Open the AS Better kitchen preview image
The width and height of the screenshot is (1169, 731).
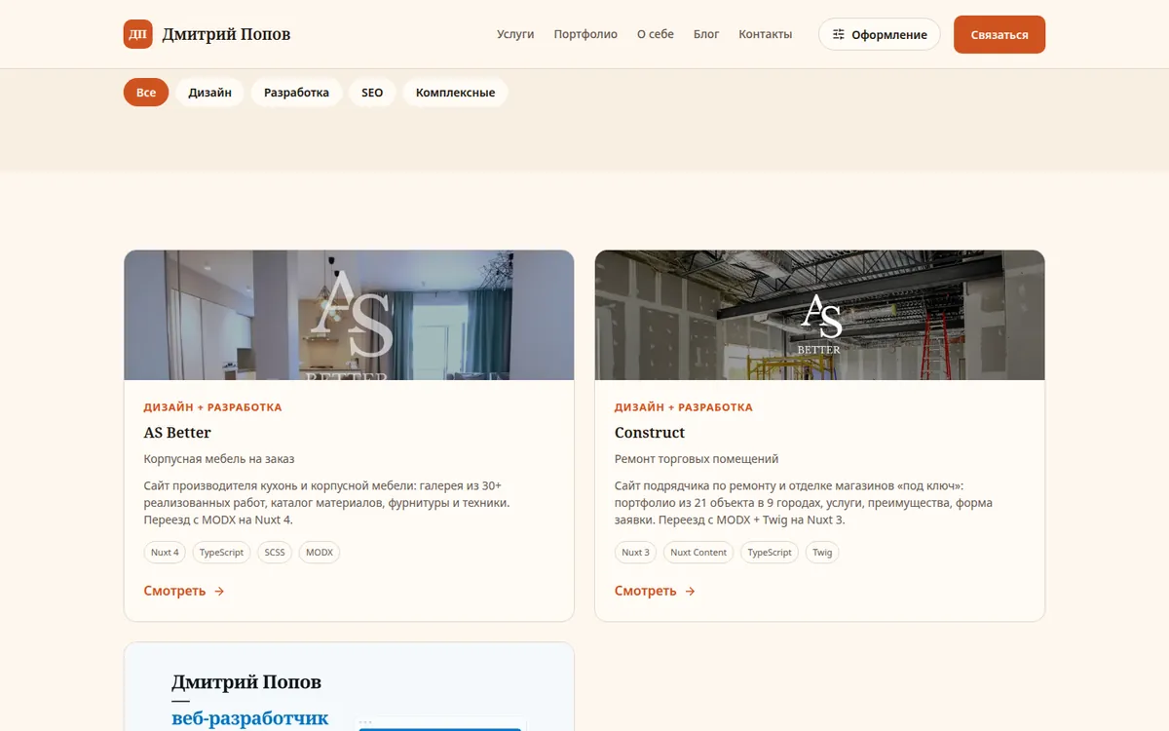pyautogui.click(x=349, y=315)
